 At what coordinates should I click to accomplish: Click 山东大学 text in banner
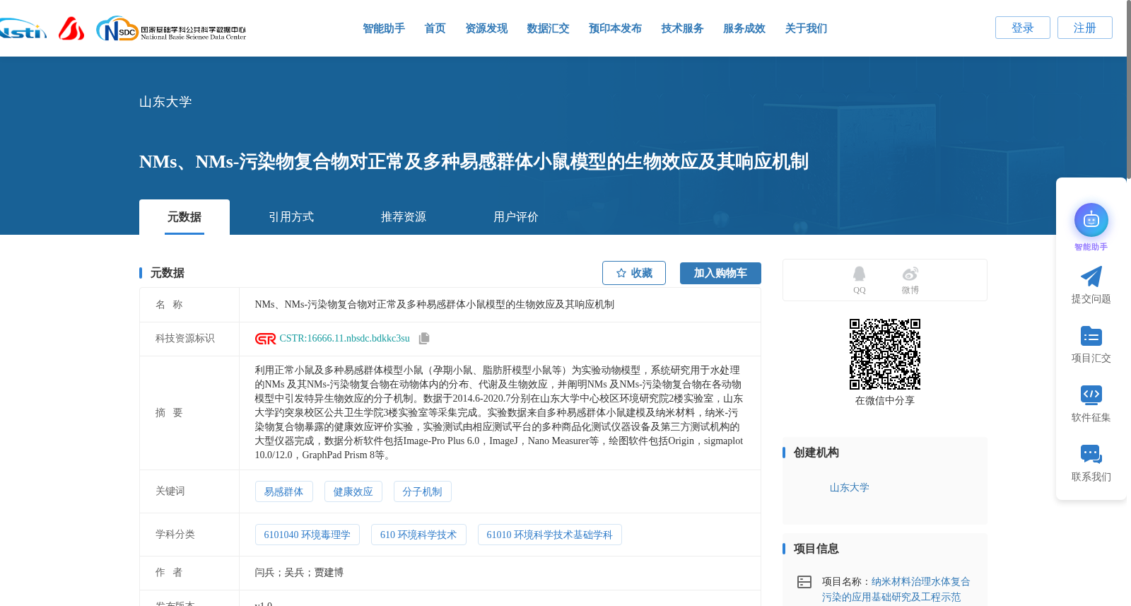165,102
